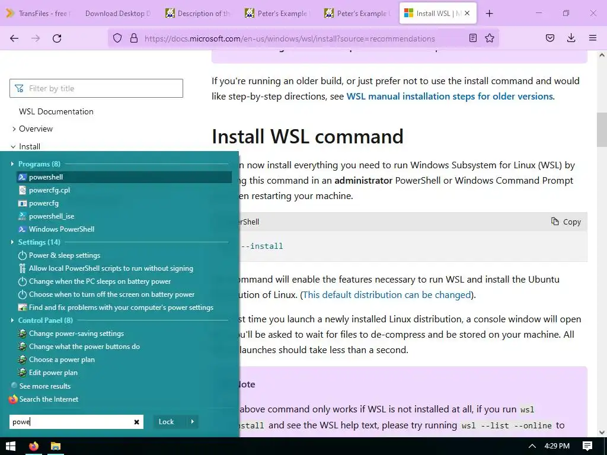This screenshot has width=607, height=455.
Task: Open the notification center icon
Action: click(587, 446)
